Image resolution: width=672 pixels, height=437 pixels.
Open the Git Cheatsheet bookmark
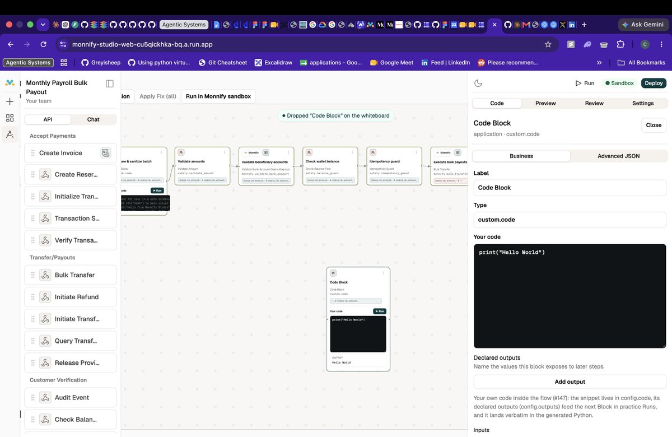point(222,63)
